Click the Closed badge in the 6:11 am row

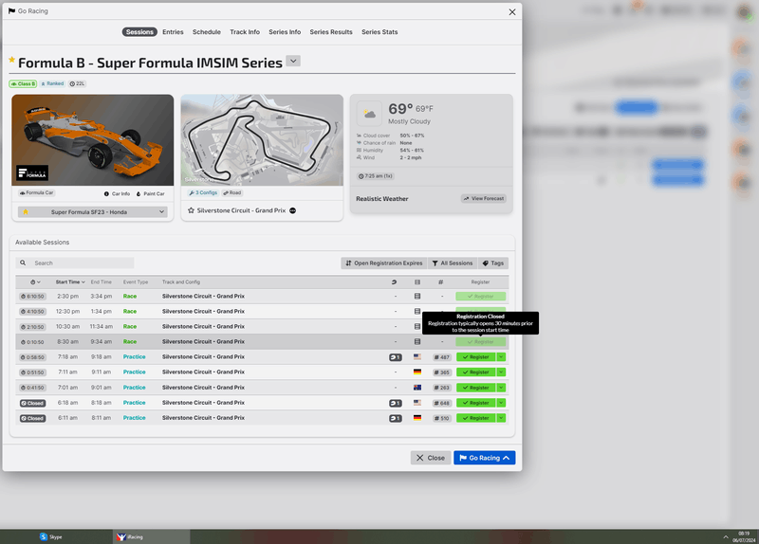32,418
